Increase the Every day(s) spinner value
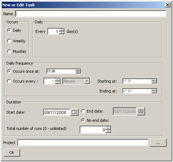173x162 pixels. pos(62,30)
